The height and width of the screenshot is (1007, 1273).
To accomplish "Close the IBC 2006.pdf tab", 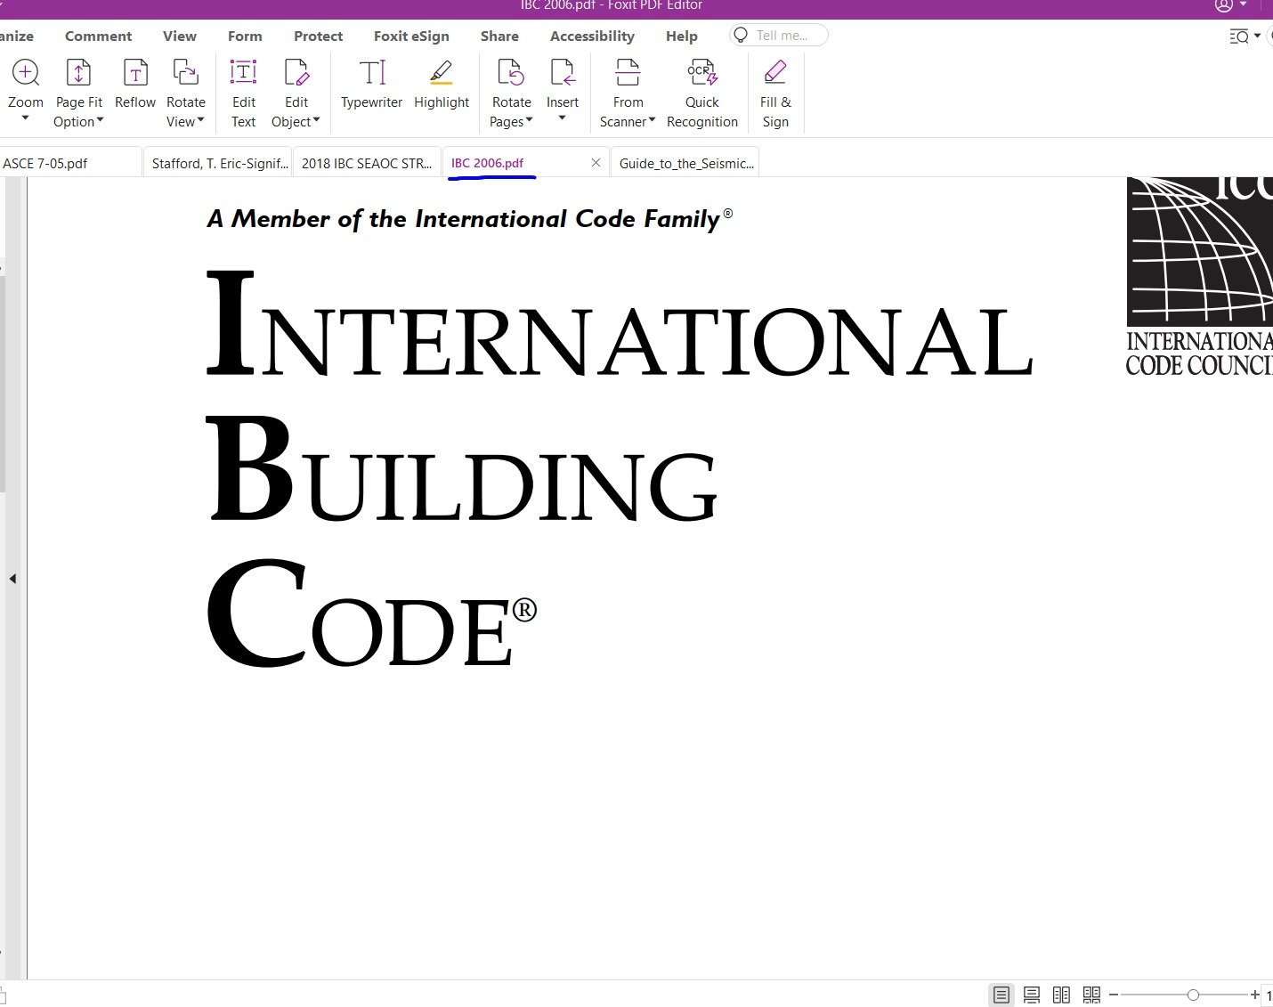I will tap(596, 163).
